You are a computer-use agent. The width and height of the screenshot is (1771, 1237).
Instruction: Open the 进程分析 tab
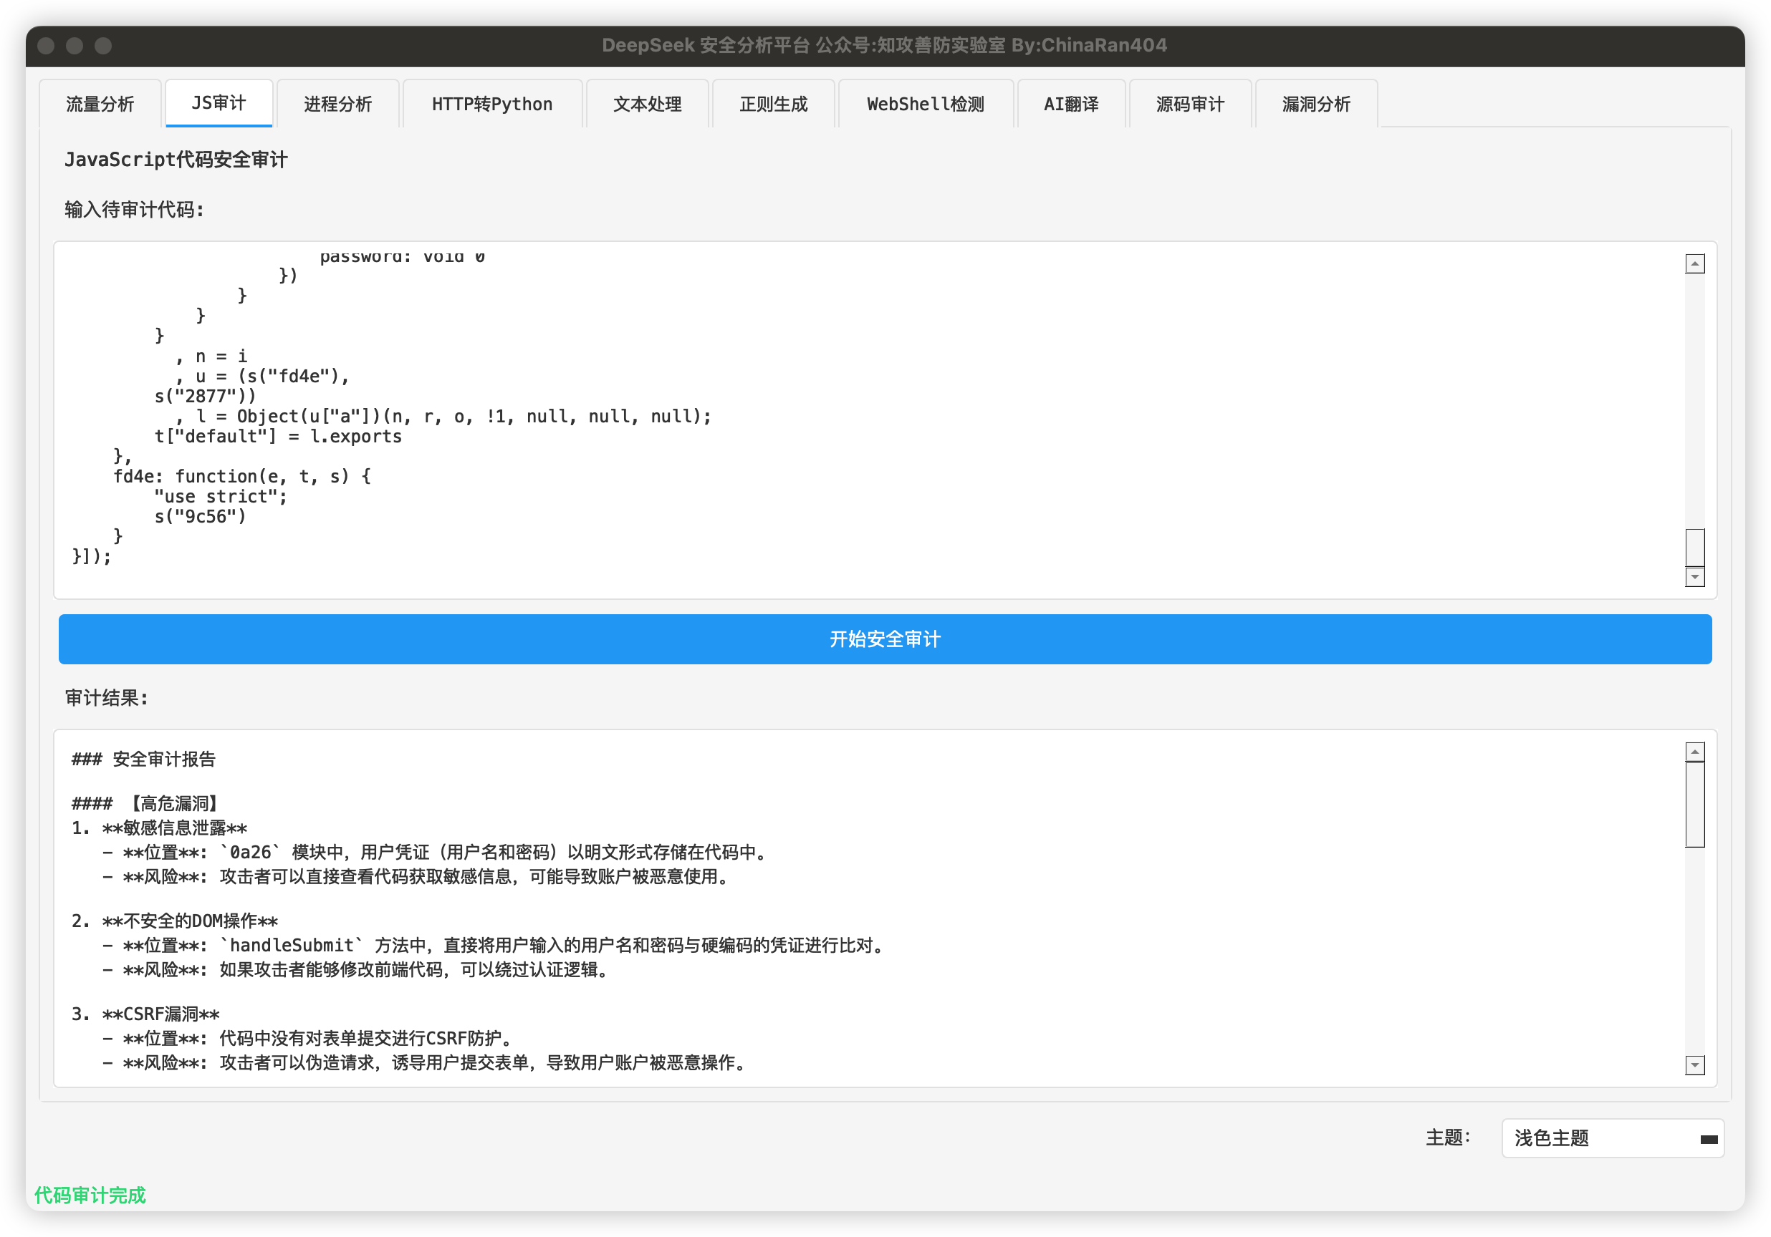click(x=338, y=104)
